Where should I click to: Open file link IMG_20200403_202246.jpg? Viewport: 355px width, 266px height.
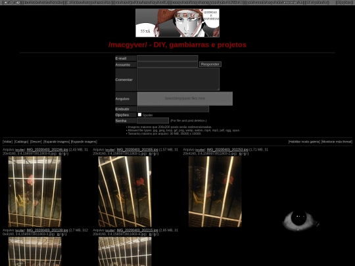(47, 150)
